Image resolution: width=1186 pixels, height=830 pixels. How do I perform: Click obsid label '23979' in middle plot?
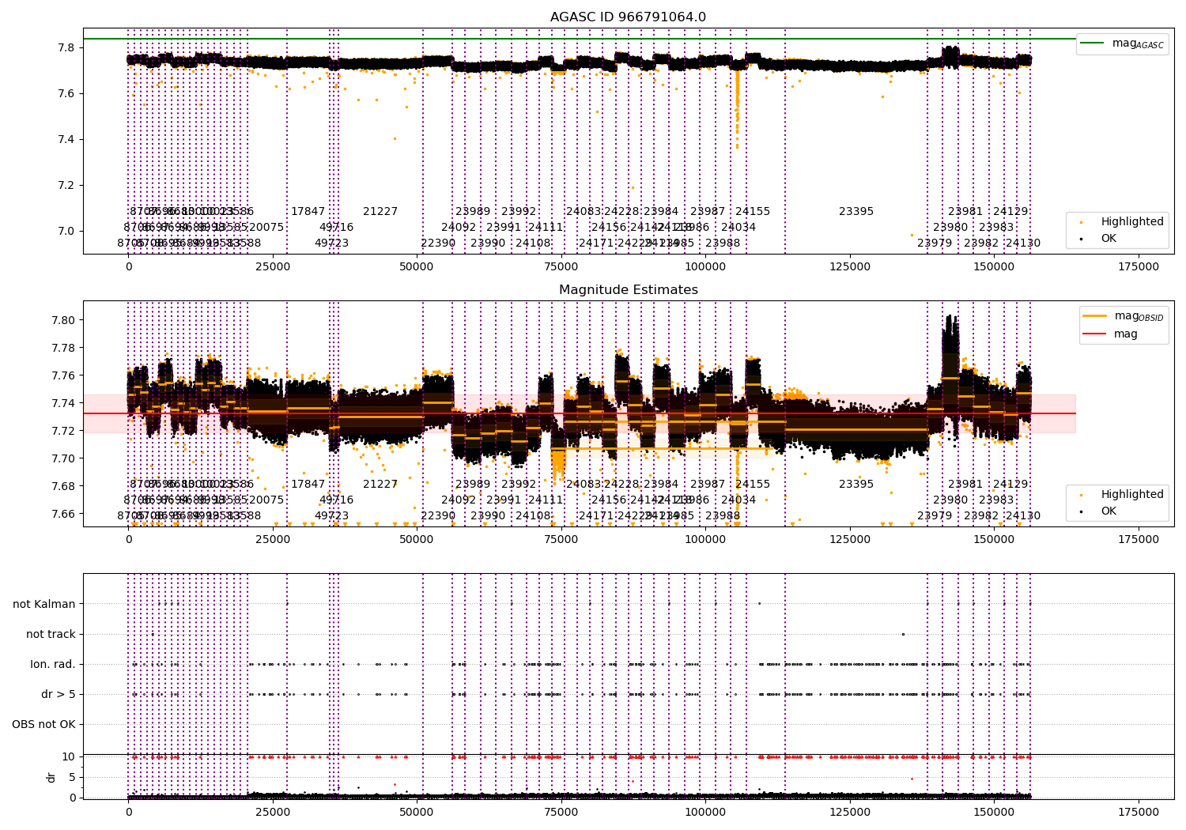tap(935, 515)
